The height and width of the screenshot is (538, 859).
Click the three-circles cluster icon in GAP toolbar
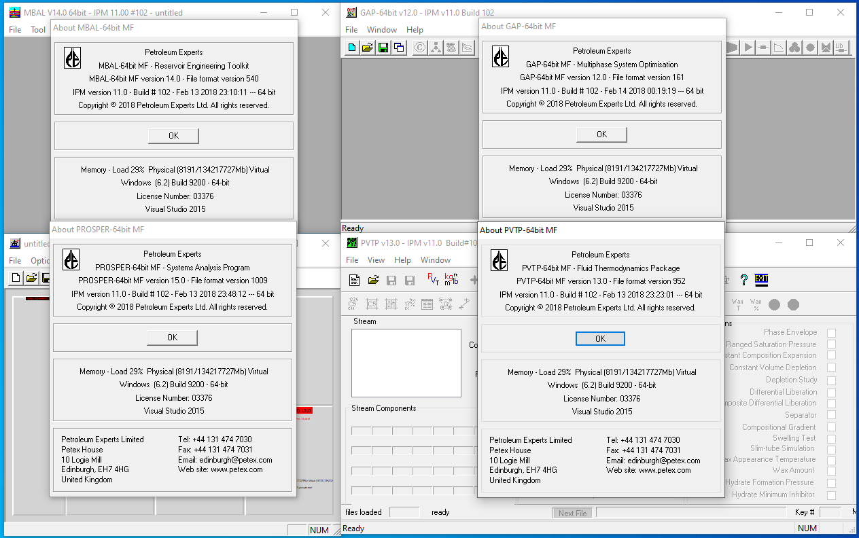point(795,48)
